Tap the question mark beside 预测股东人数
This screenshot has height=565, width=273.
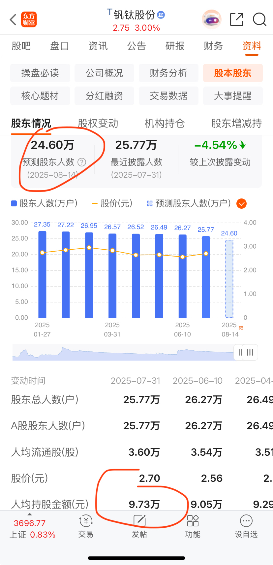point(82,162)
